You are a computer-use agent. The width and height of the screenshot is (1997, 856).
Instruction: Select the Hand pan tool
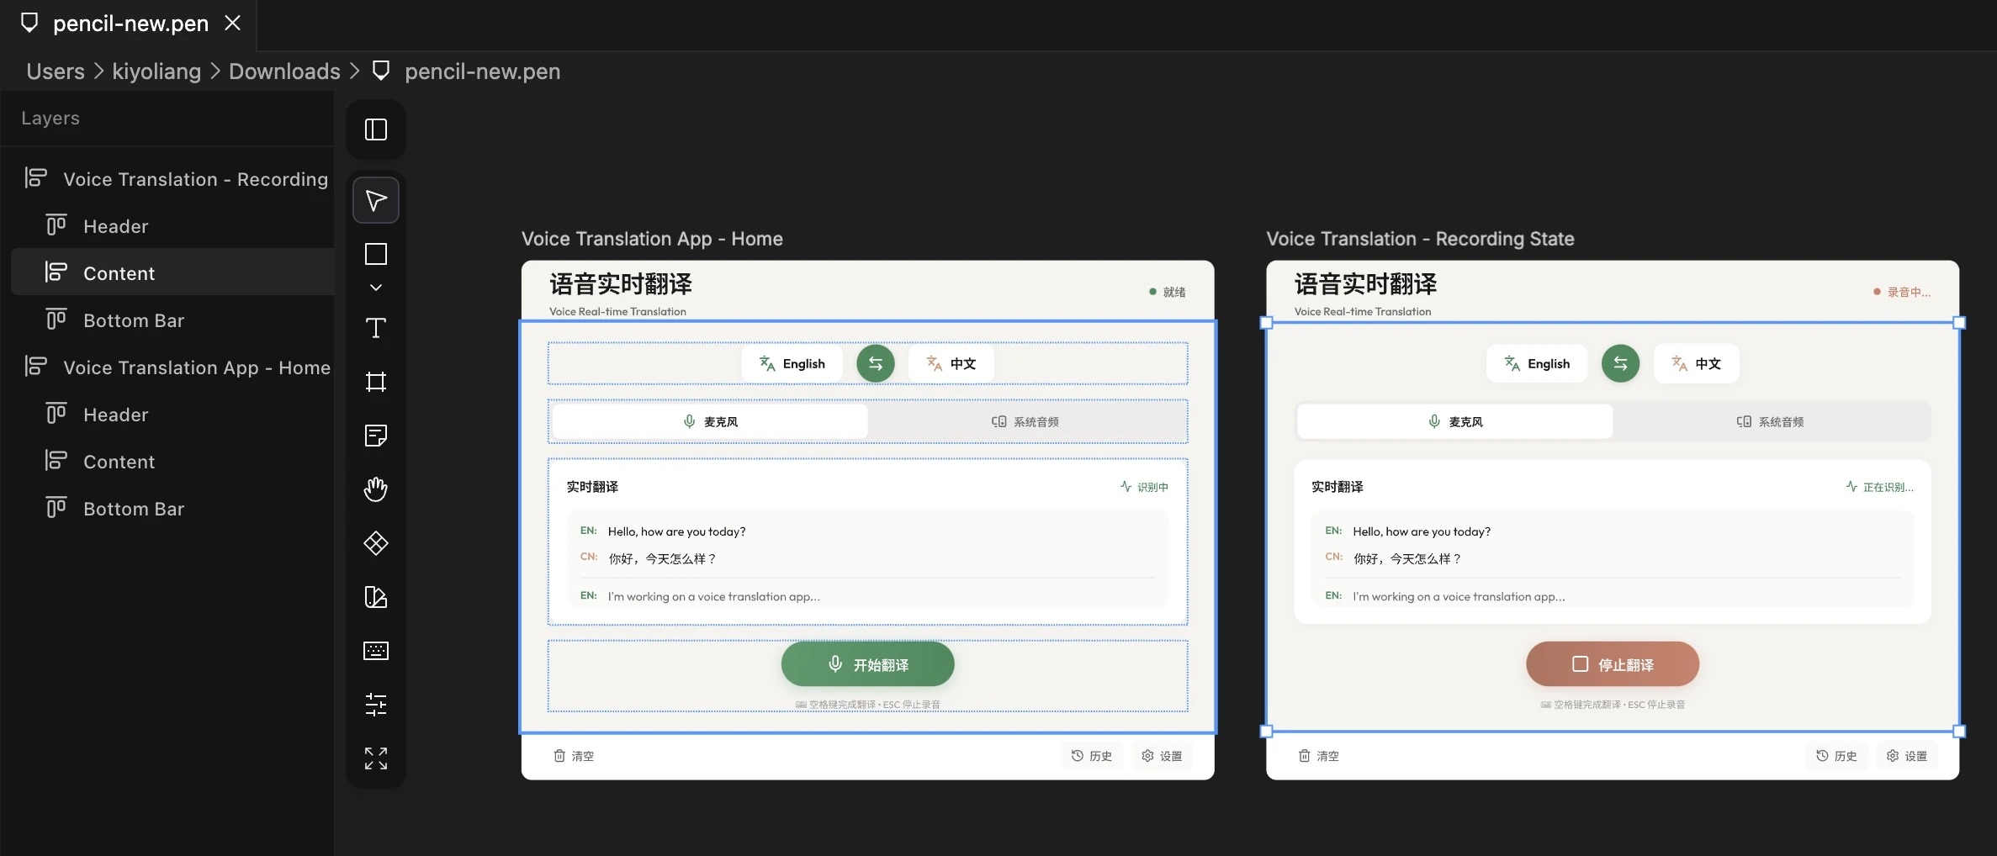pos(375,489)
